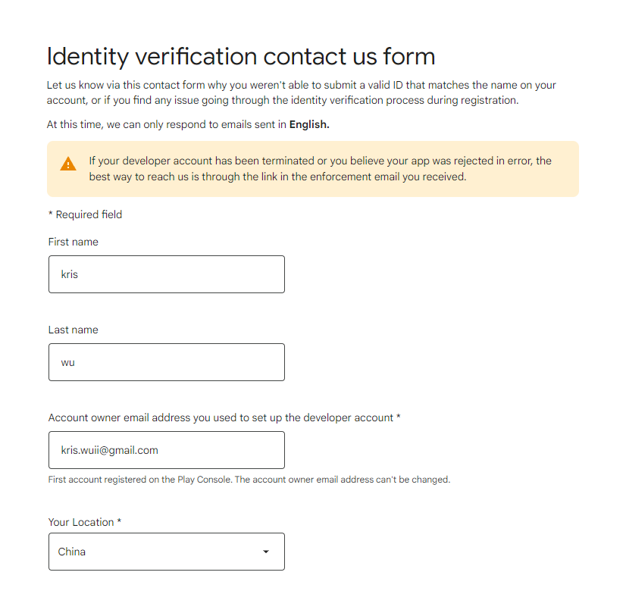
Task: Focus the First name field containing kris
Action: [167, 274]
